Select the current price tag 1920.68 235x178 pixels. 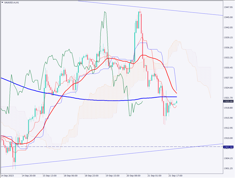(x=228, y=102)
